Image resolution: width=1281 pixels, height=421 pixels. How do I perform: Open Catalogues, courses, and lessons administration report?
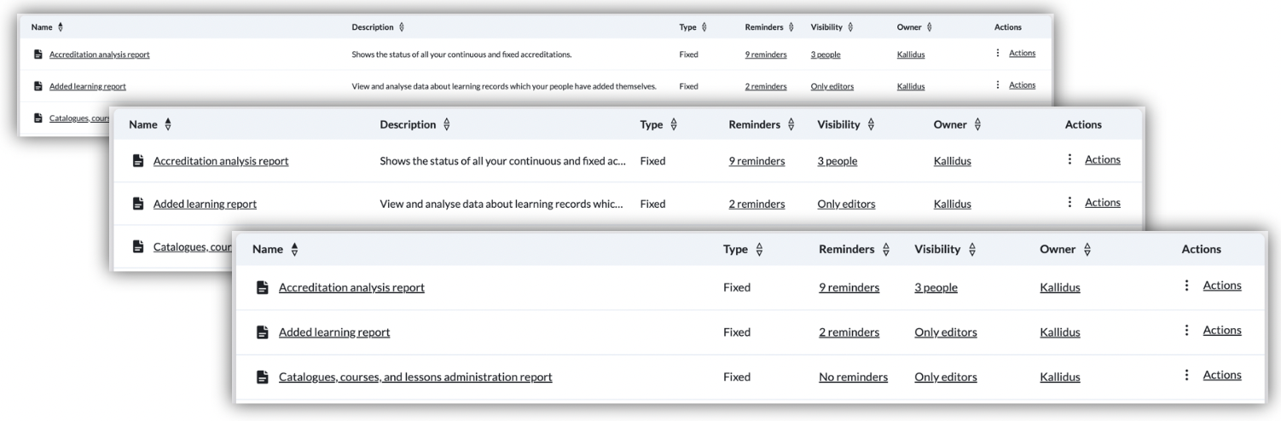(x=415, y=377)
